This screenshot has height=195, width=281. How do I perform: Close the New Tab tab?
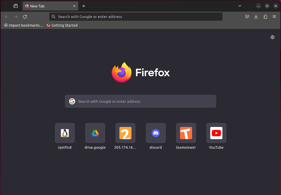click(74, 6)
